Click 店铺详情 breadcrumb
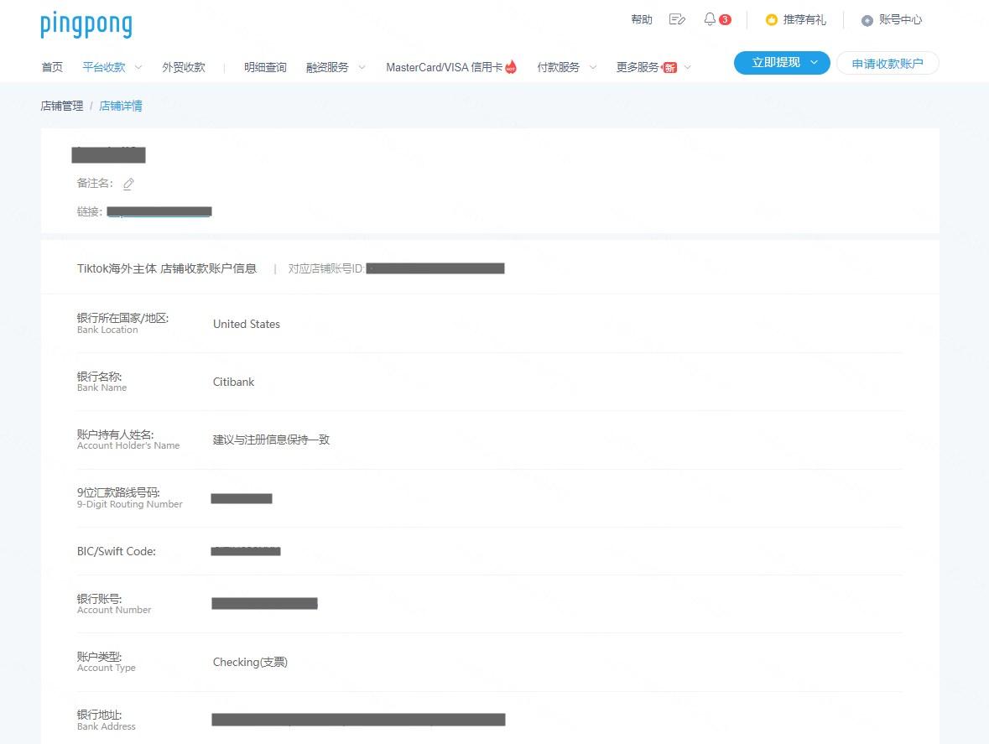This screenshot has width=989, height=744. [121, 106]
